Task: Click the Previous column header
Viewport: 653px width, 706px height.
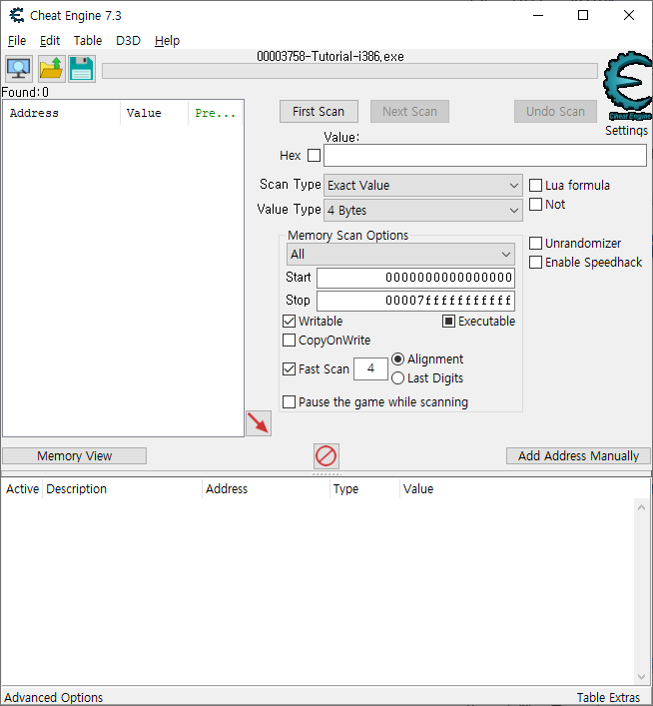Action: [216, 113]
